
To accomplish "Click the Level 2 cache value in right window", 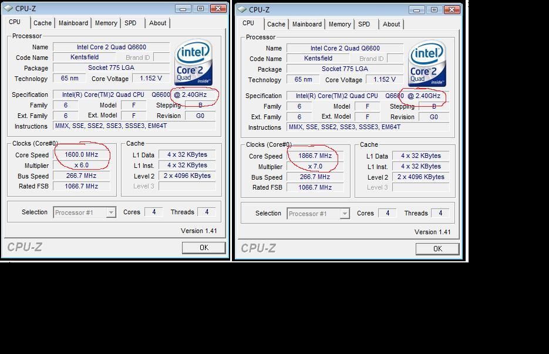I will click(420, 177).
